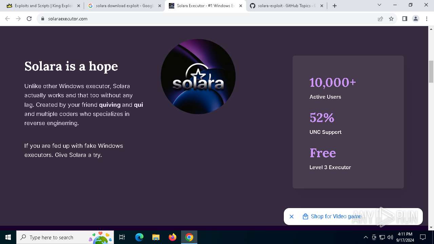Close the Solara Executor tab
Screen dimensions: 434x244
(x=241, y=6)
